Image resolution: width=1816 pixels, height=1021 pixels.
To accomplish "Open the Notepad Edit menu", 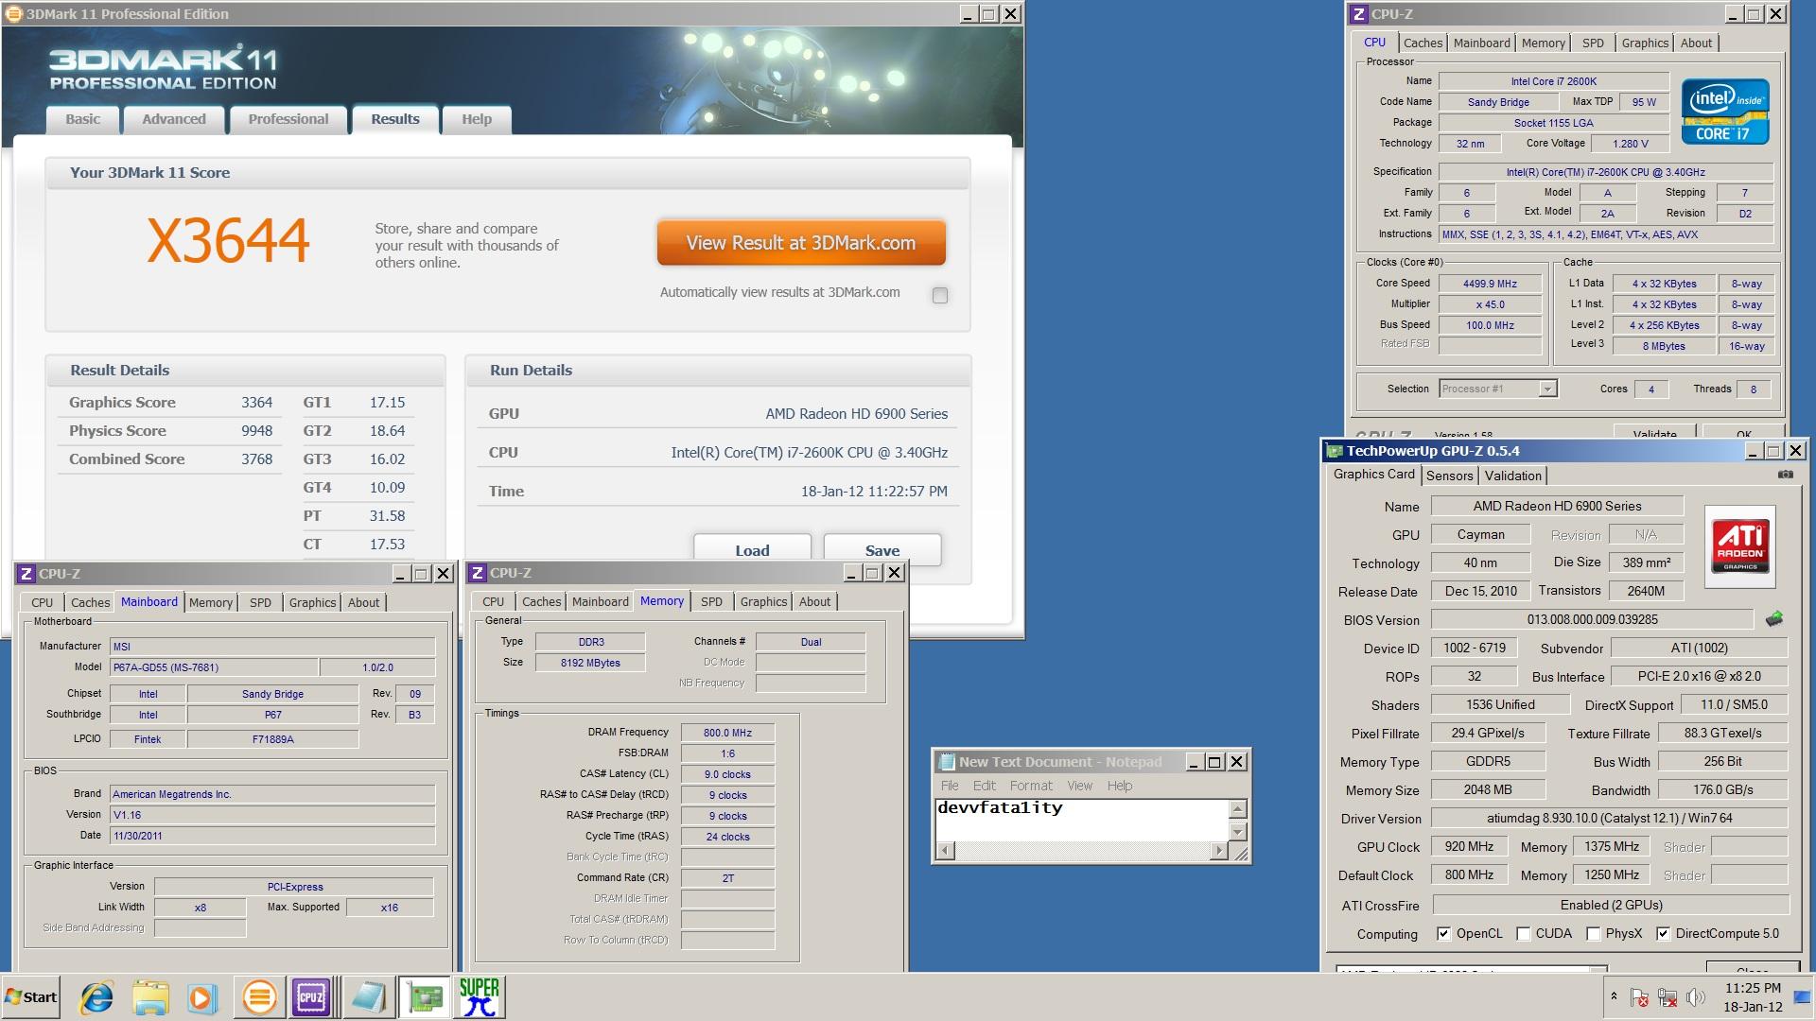I will click(985, 786).
